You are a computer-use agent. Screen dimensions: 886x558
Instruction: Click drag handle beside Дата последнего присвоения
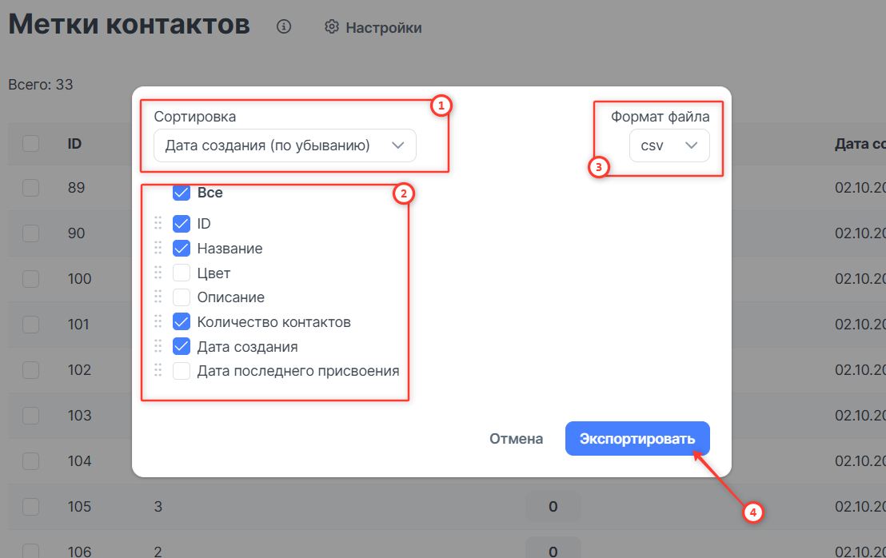click(158, 371)
